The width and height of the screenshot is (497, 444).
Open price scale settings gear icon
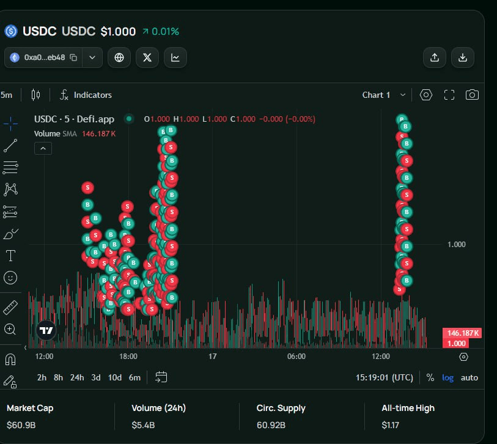pyautogui.click(x=463, y=357)
